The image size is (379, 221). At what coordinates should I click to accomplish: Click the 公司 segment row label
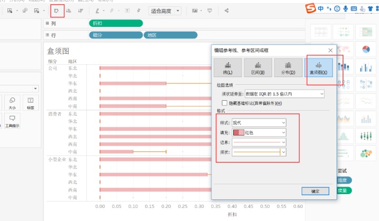53,68
